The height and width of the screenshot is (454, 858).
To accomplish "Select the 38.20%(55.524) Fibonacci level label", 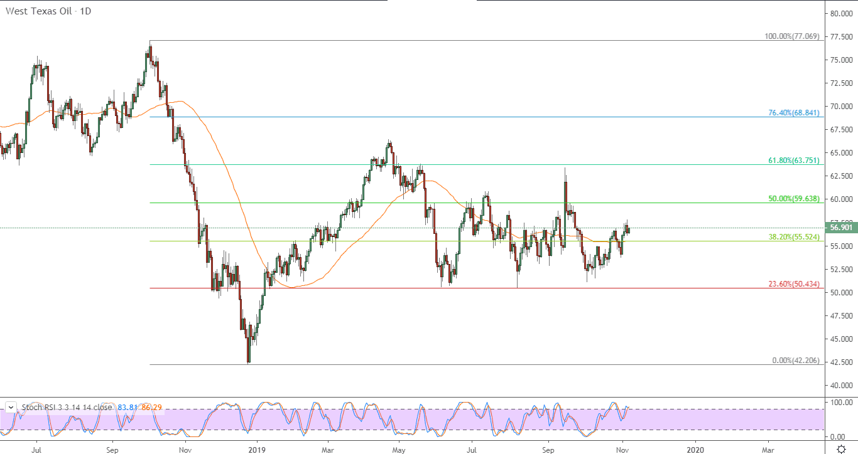I will [x=794, y=237].
